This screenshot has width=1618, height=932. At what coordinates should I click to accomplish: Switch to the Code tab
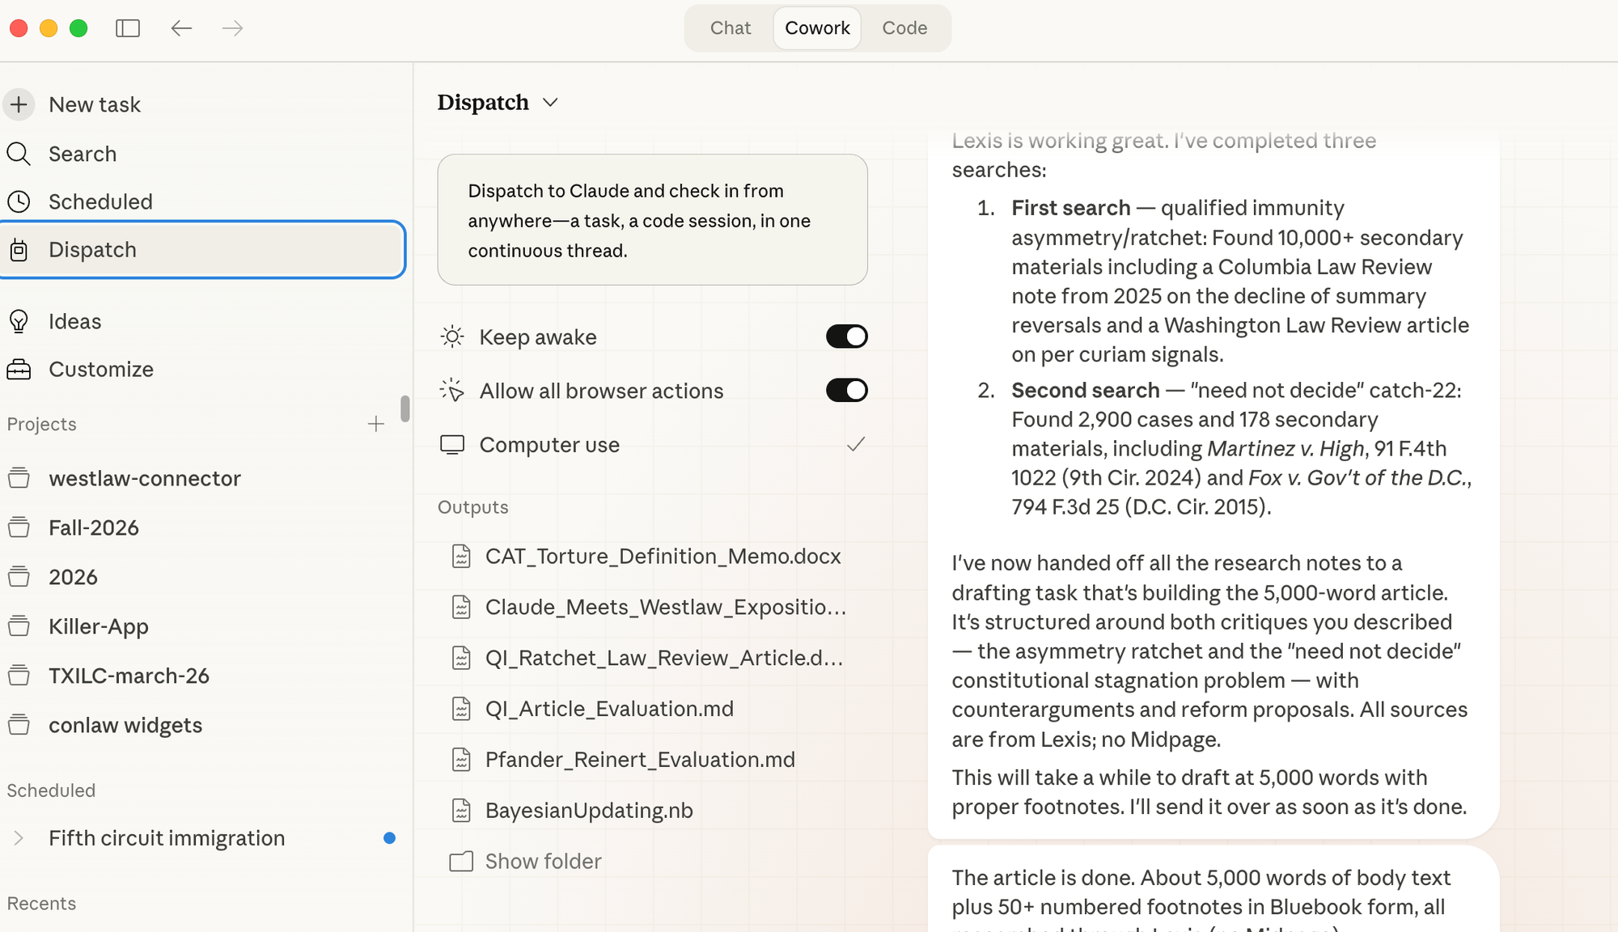pyautogui.click(x=904, y=28)
